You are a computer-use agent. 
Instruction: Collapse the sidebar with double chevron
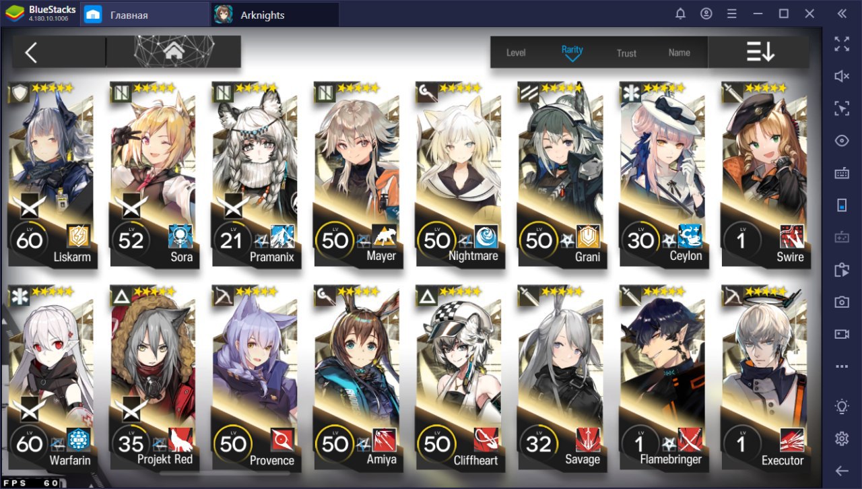[x=842, y=13]
